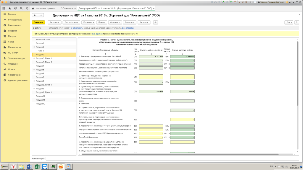Click the M+ memory button

point(243,2)
